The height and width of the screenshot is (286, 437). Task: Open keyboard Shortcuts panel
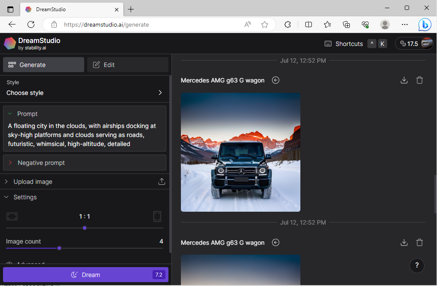pos(344,43)
